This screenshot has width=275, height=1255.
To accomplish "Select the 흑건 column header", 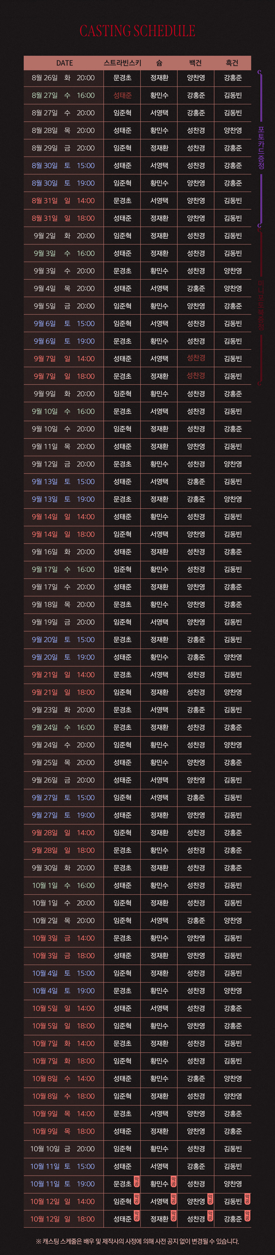I will pos(232,63).
